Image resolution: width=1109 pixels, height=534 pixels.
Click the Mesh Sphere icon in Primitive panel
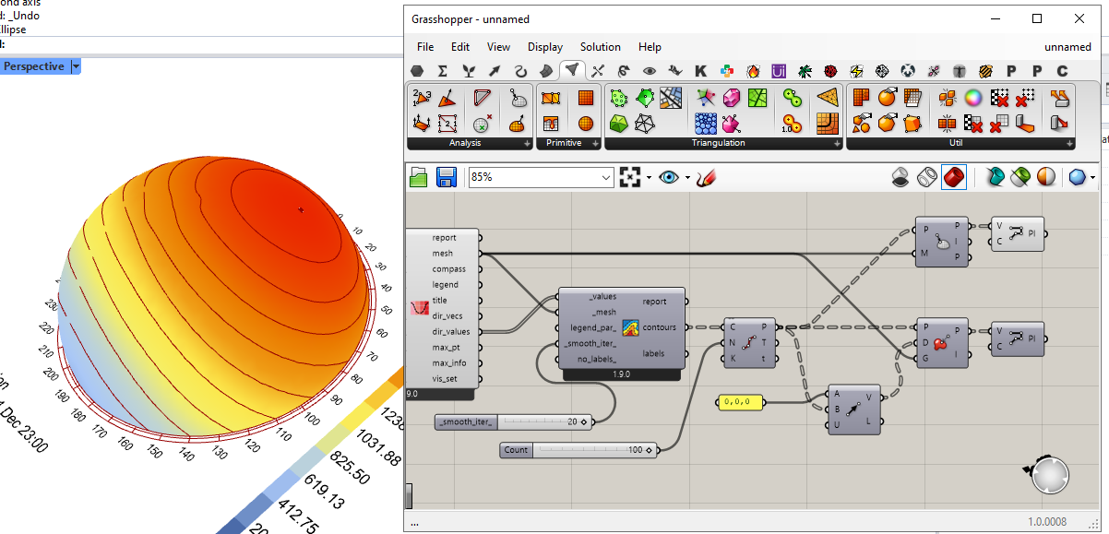(x=585, y=123)
